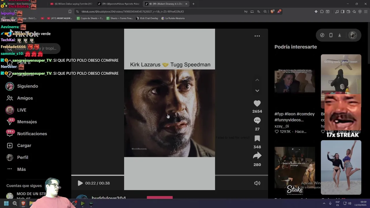
Task: Open Brave Shields lion icon
Action: click(x=272, y=12)
